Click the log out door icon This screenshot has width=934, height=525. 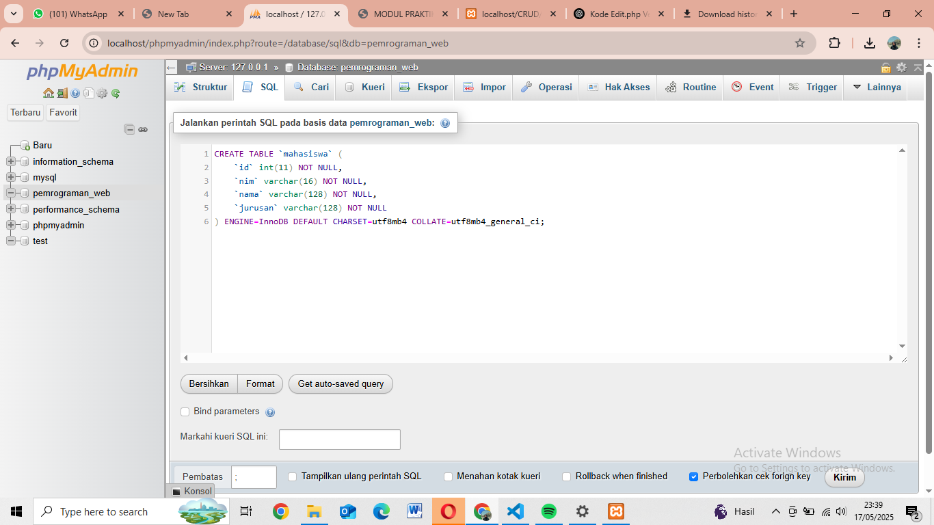coord(62,93)
